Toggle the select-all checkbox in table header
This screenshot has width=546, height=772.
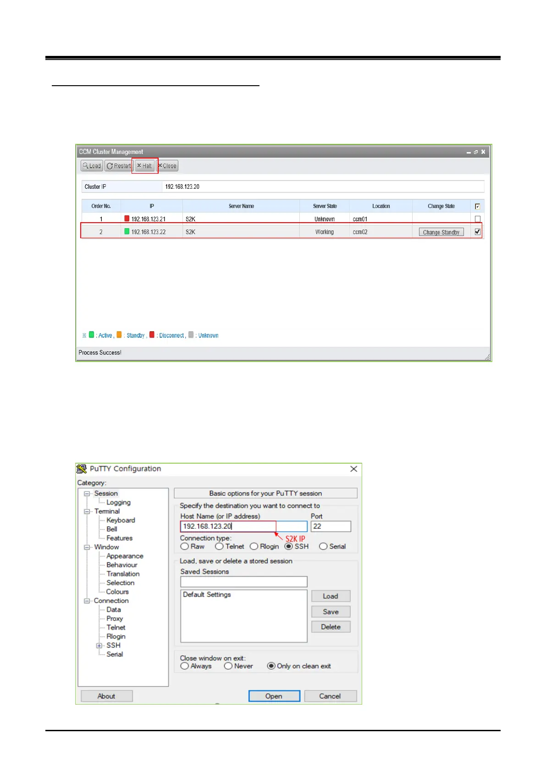coord(478,206)
